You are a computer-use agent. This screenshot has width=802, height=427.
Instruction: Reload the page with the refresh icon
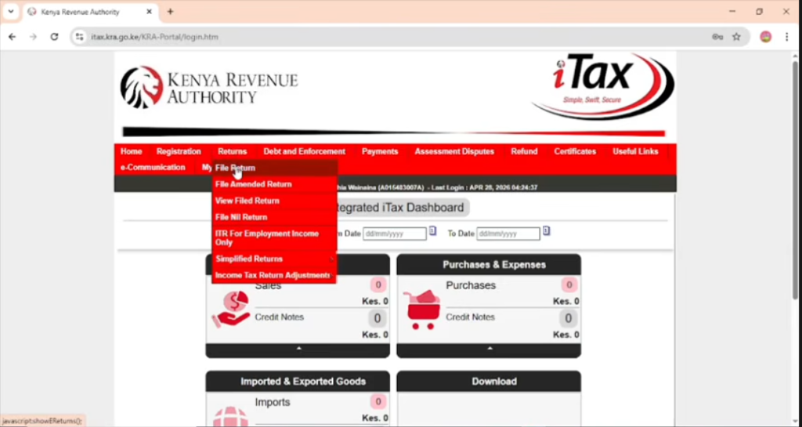point(54,37)
